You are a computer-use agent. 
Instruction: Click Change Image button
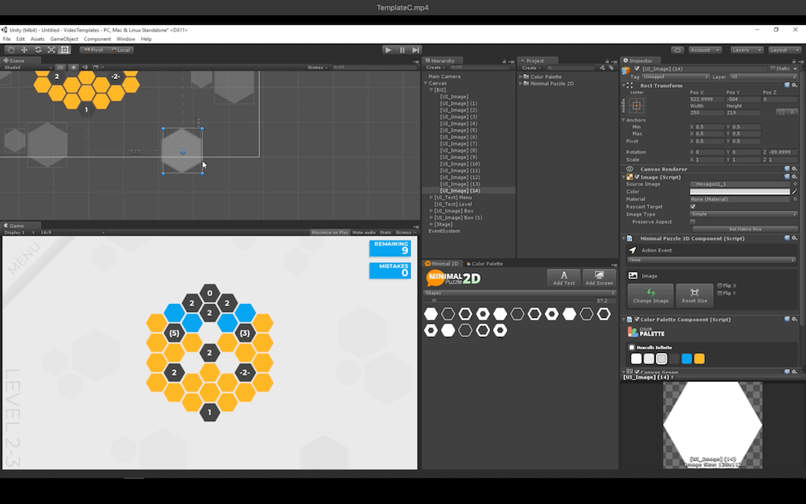click(x=651, y=295)
